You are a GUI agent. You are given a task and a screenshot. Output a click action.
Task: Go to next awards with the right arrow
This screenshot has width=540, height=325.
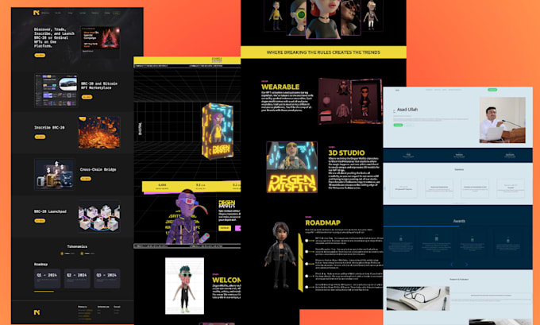tap(466, 265)
